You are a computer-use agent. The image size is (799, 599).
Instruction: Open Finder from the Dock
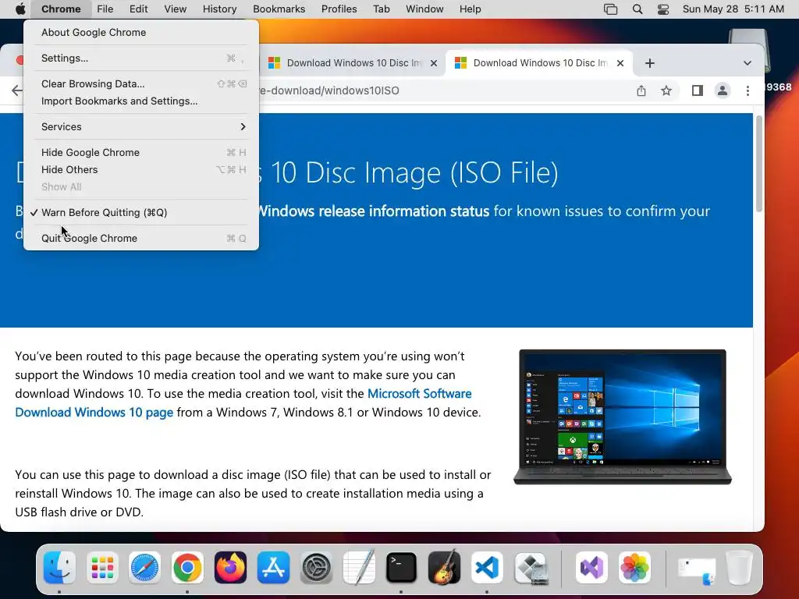click(59, 567)
